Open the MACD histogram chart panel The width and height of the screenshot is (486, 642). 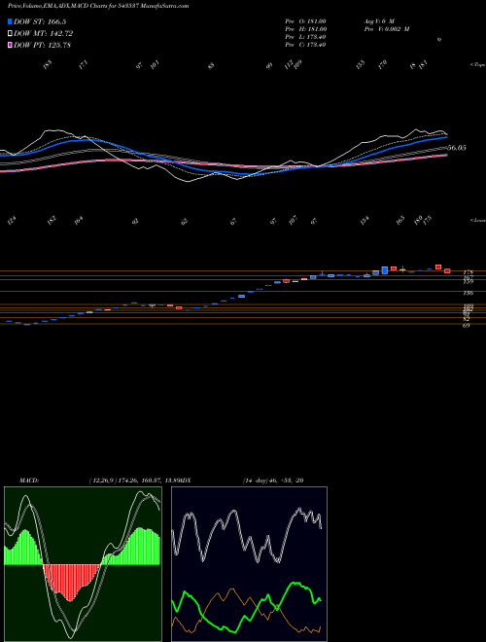pyautogui.click(x=83, y=564)
